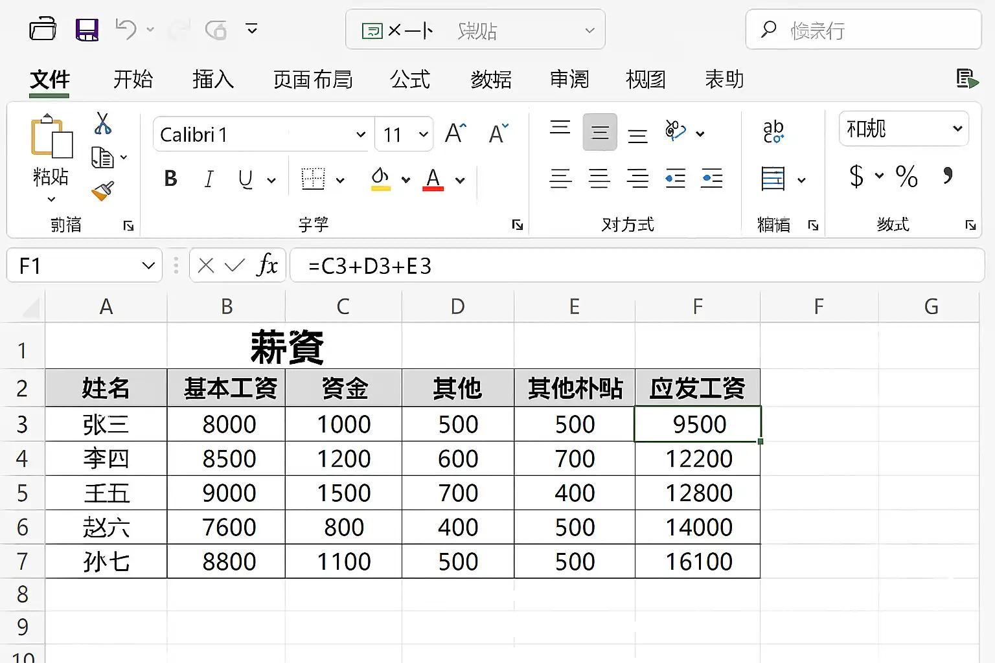
Task: Select the Format Painter brush icon
Action: [102, 191]
